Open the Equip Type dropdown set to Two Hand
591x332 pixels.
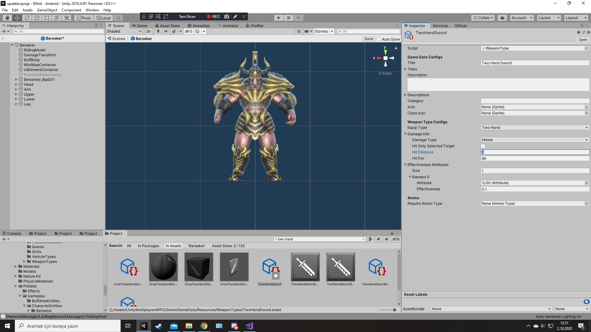tap(535, 127)
